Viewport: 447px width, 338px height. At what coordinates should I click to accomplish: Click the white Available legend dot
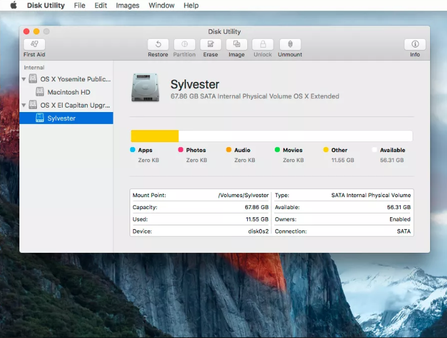(x=374, y=150)
